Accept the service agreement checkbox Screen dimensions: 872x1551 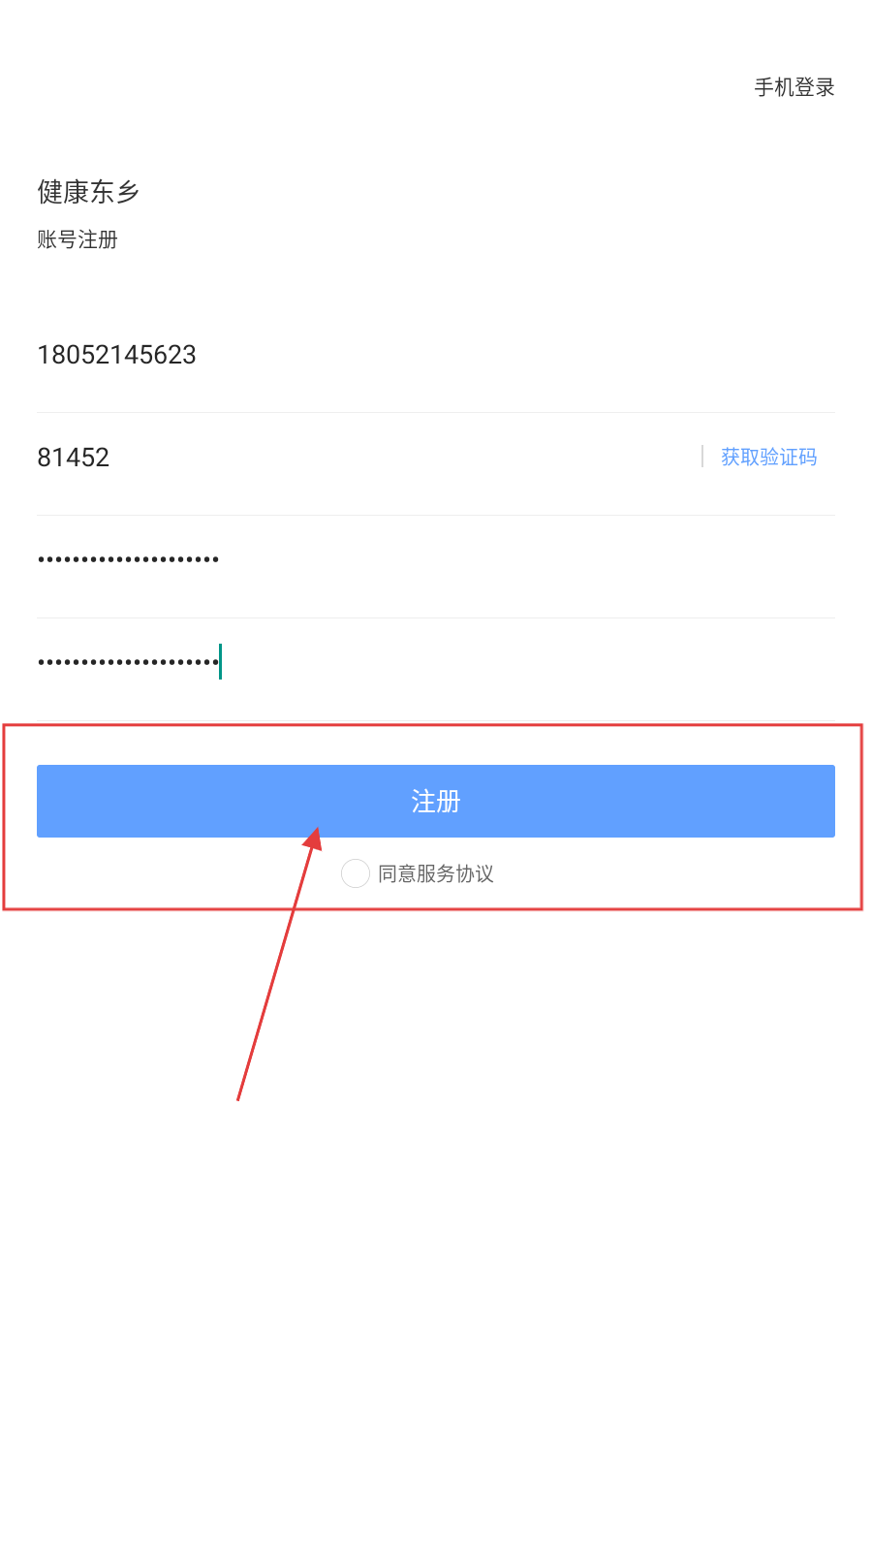point(356,873)
